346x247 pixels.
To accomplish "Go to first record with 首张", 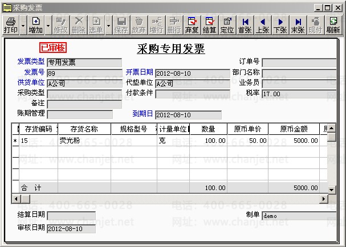I will [245, 25].
